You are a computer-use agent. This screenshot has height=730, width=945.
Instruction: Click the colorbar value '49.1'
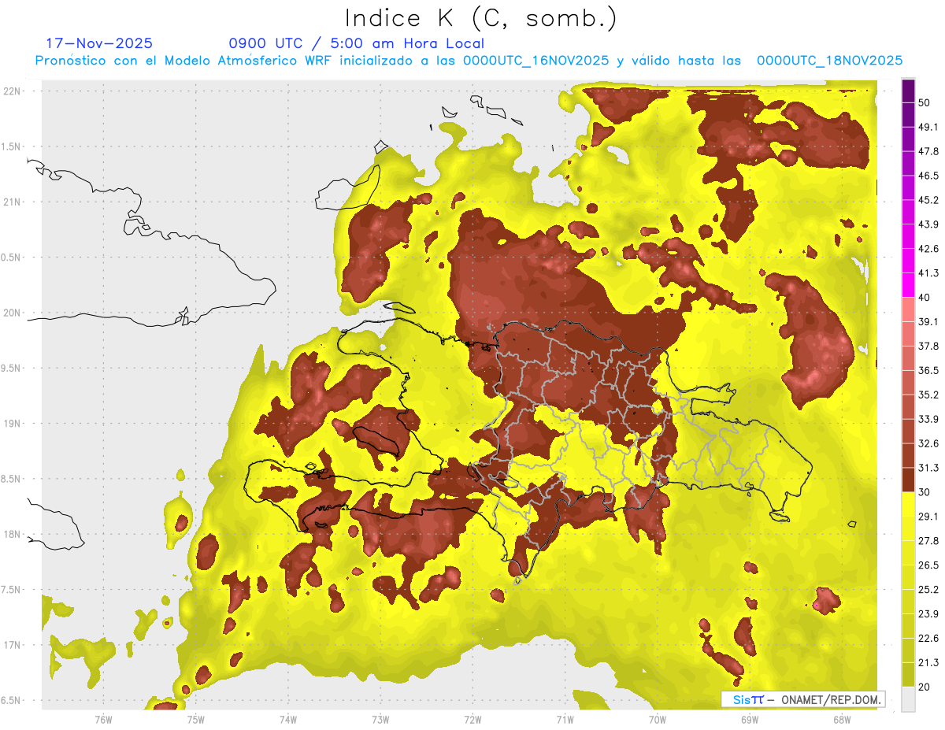928,127
